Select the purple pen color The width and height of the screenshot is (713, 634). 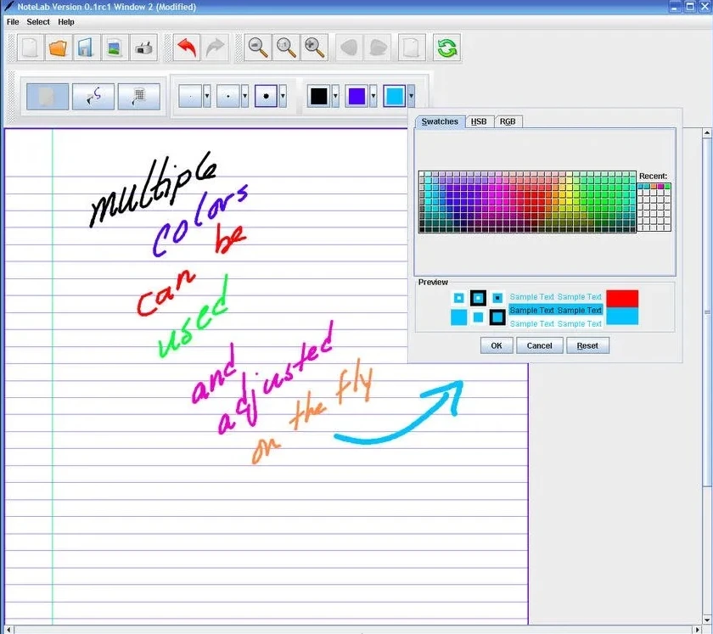click(x=356, y=96)
